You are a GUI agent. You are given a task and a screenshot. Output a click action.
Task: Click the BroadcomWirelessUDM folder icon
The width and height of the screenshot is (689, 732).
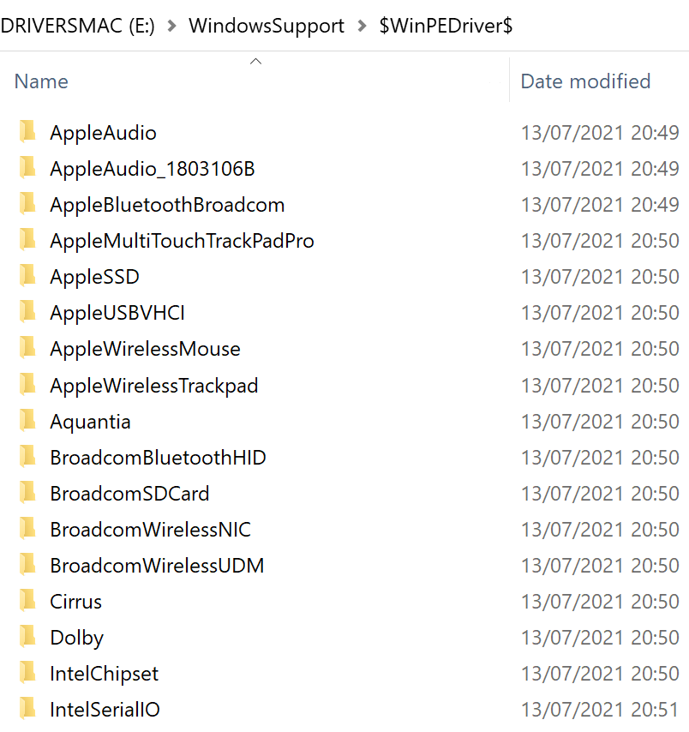(27, 564)
